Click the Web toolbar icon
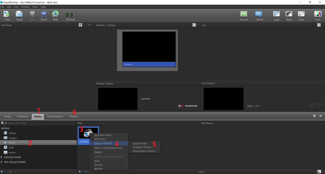The width and height of the screenshot is (325, 174). (x=55, y=15)
